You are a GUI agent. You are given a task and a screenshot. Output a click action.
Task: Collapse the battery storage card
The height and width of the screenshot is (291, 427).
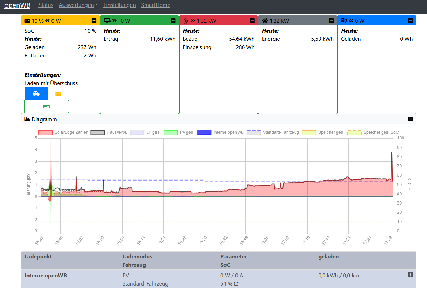pyautogui.click(x=94, y=21)
